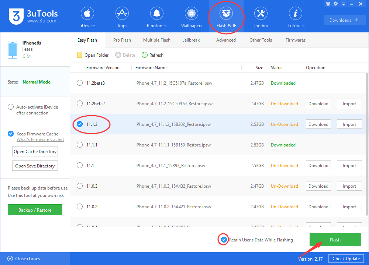Click iPhone_4.7_11.1.1_15B150_Restore.ipsw firmware name
This screenshot has height=265, width=369.
click(173, 145)
